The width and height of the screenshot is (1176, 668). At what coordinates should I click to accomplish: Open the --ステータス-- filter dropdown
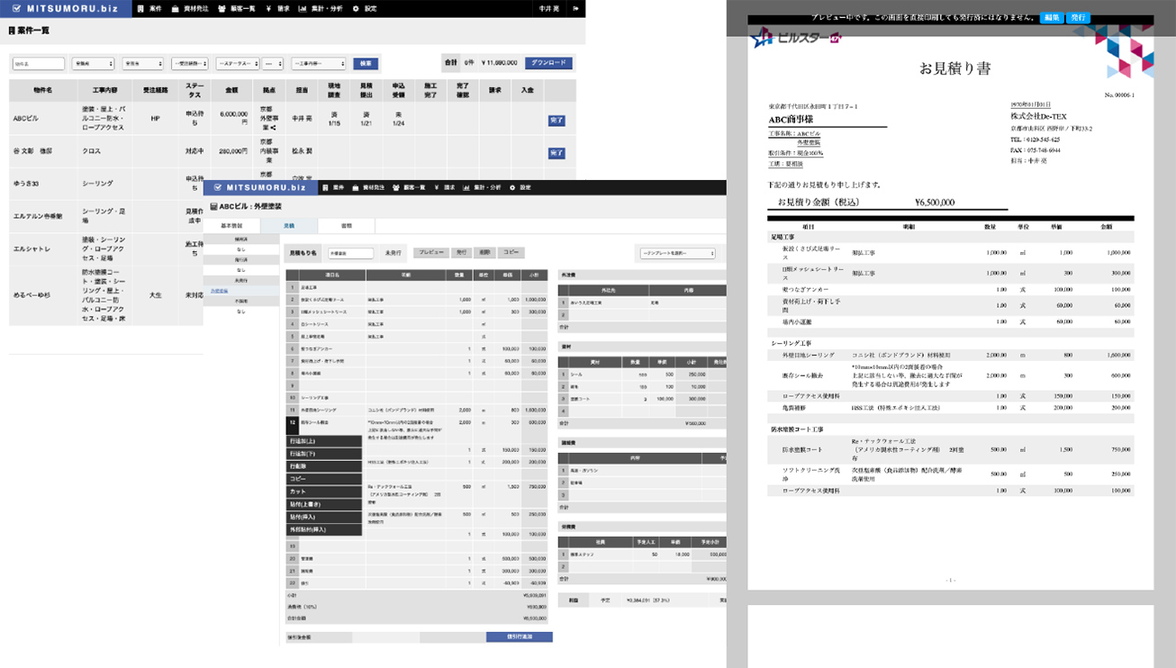click(236, 64)
